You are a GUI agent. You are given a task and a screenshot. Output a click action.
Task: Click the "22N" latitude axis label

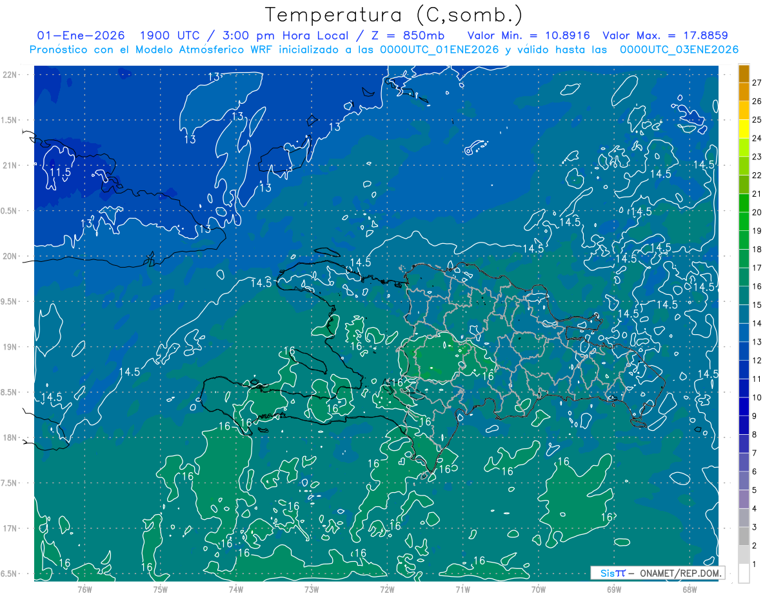10,75
